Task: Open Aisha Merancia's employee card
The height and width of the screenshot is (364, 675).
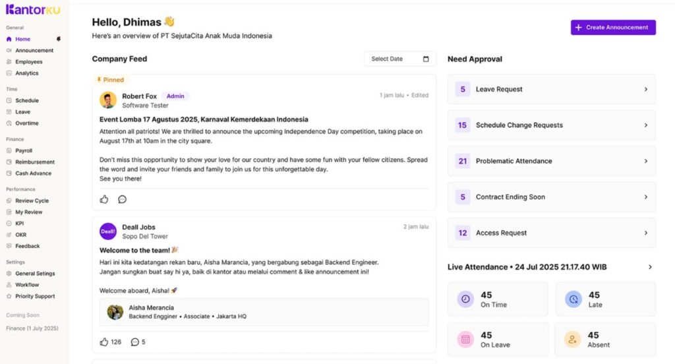Action: click(264, 312)
